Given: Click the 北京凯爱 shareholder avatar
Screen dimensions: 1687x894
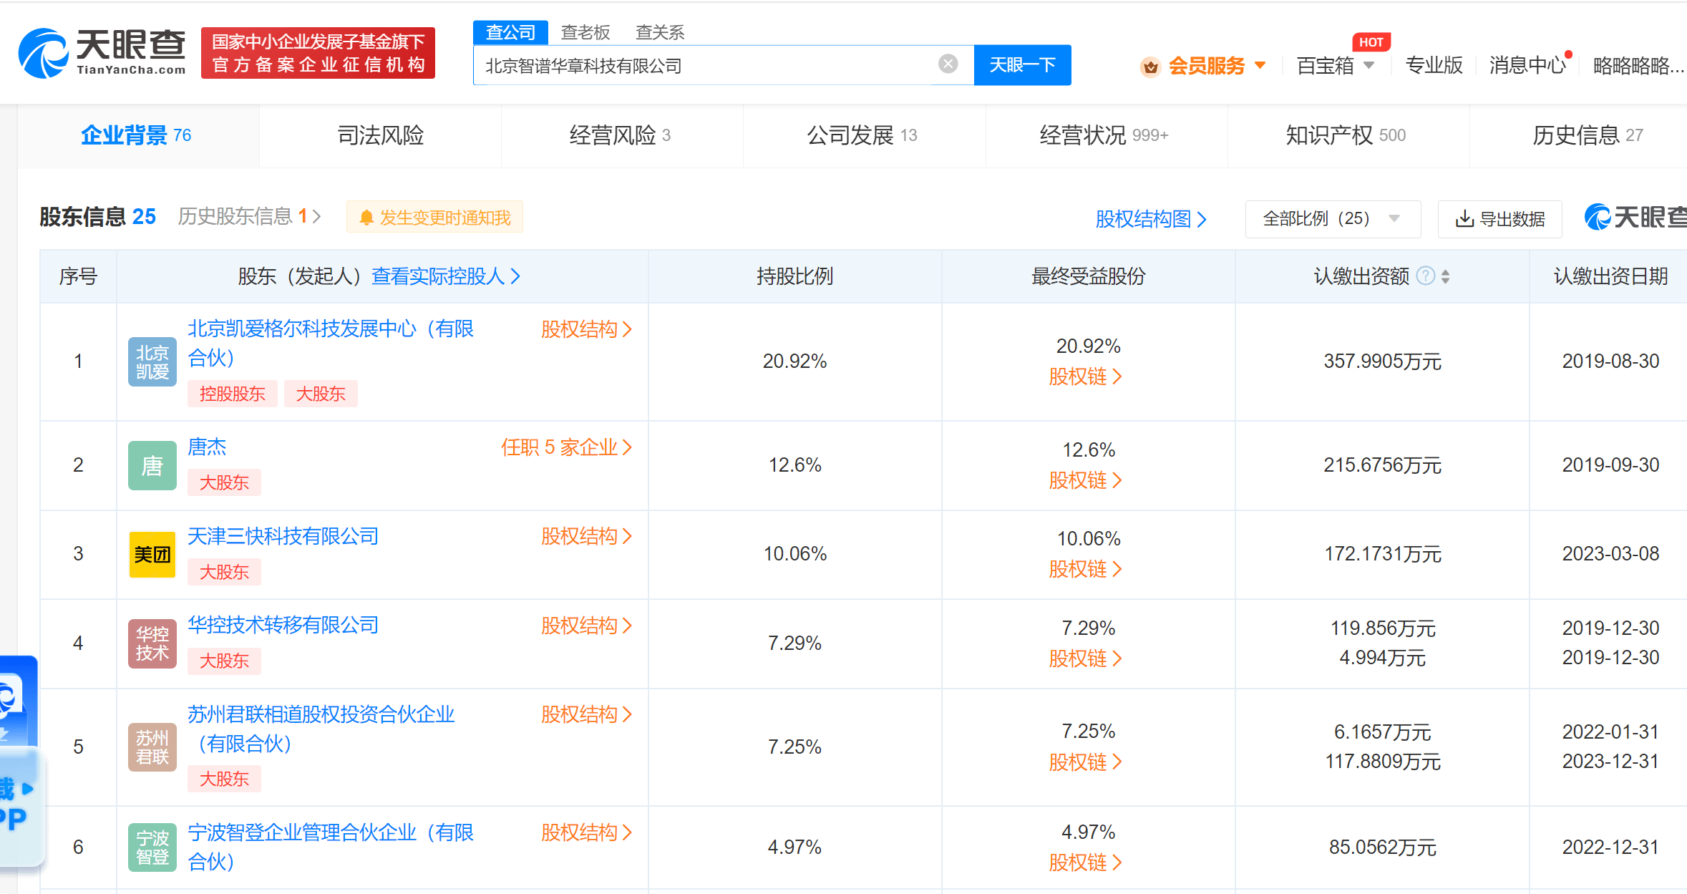Looking at the screenshot, I should [x=152, y=361].
